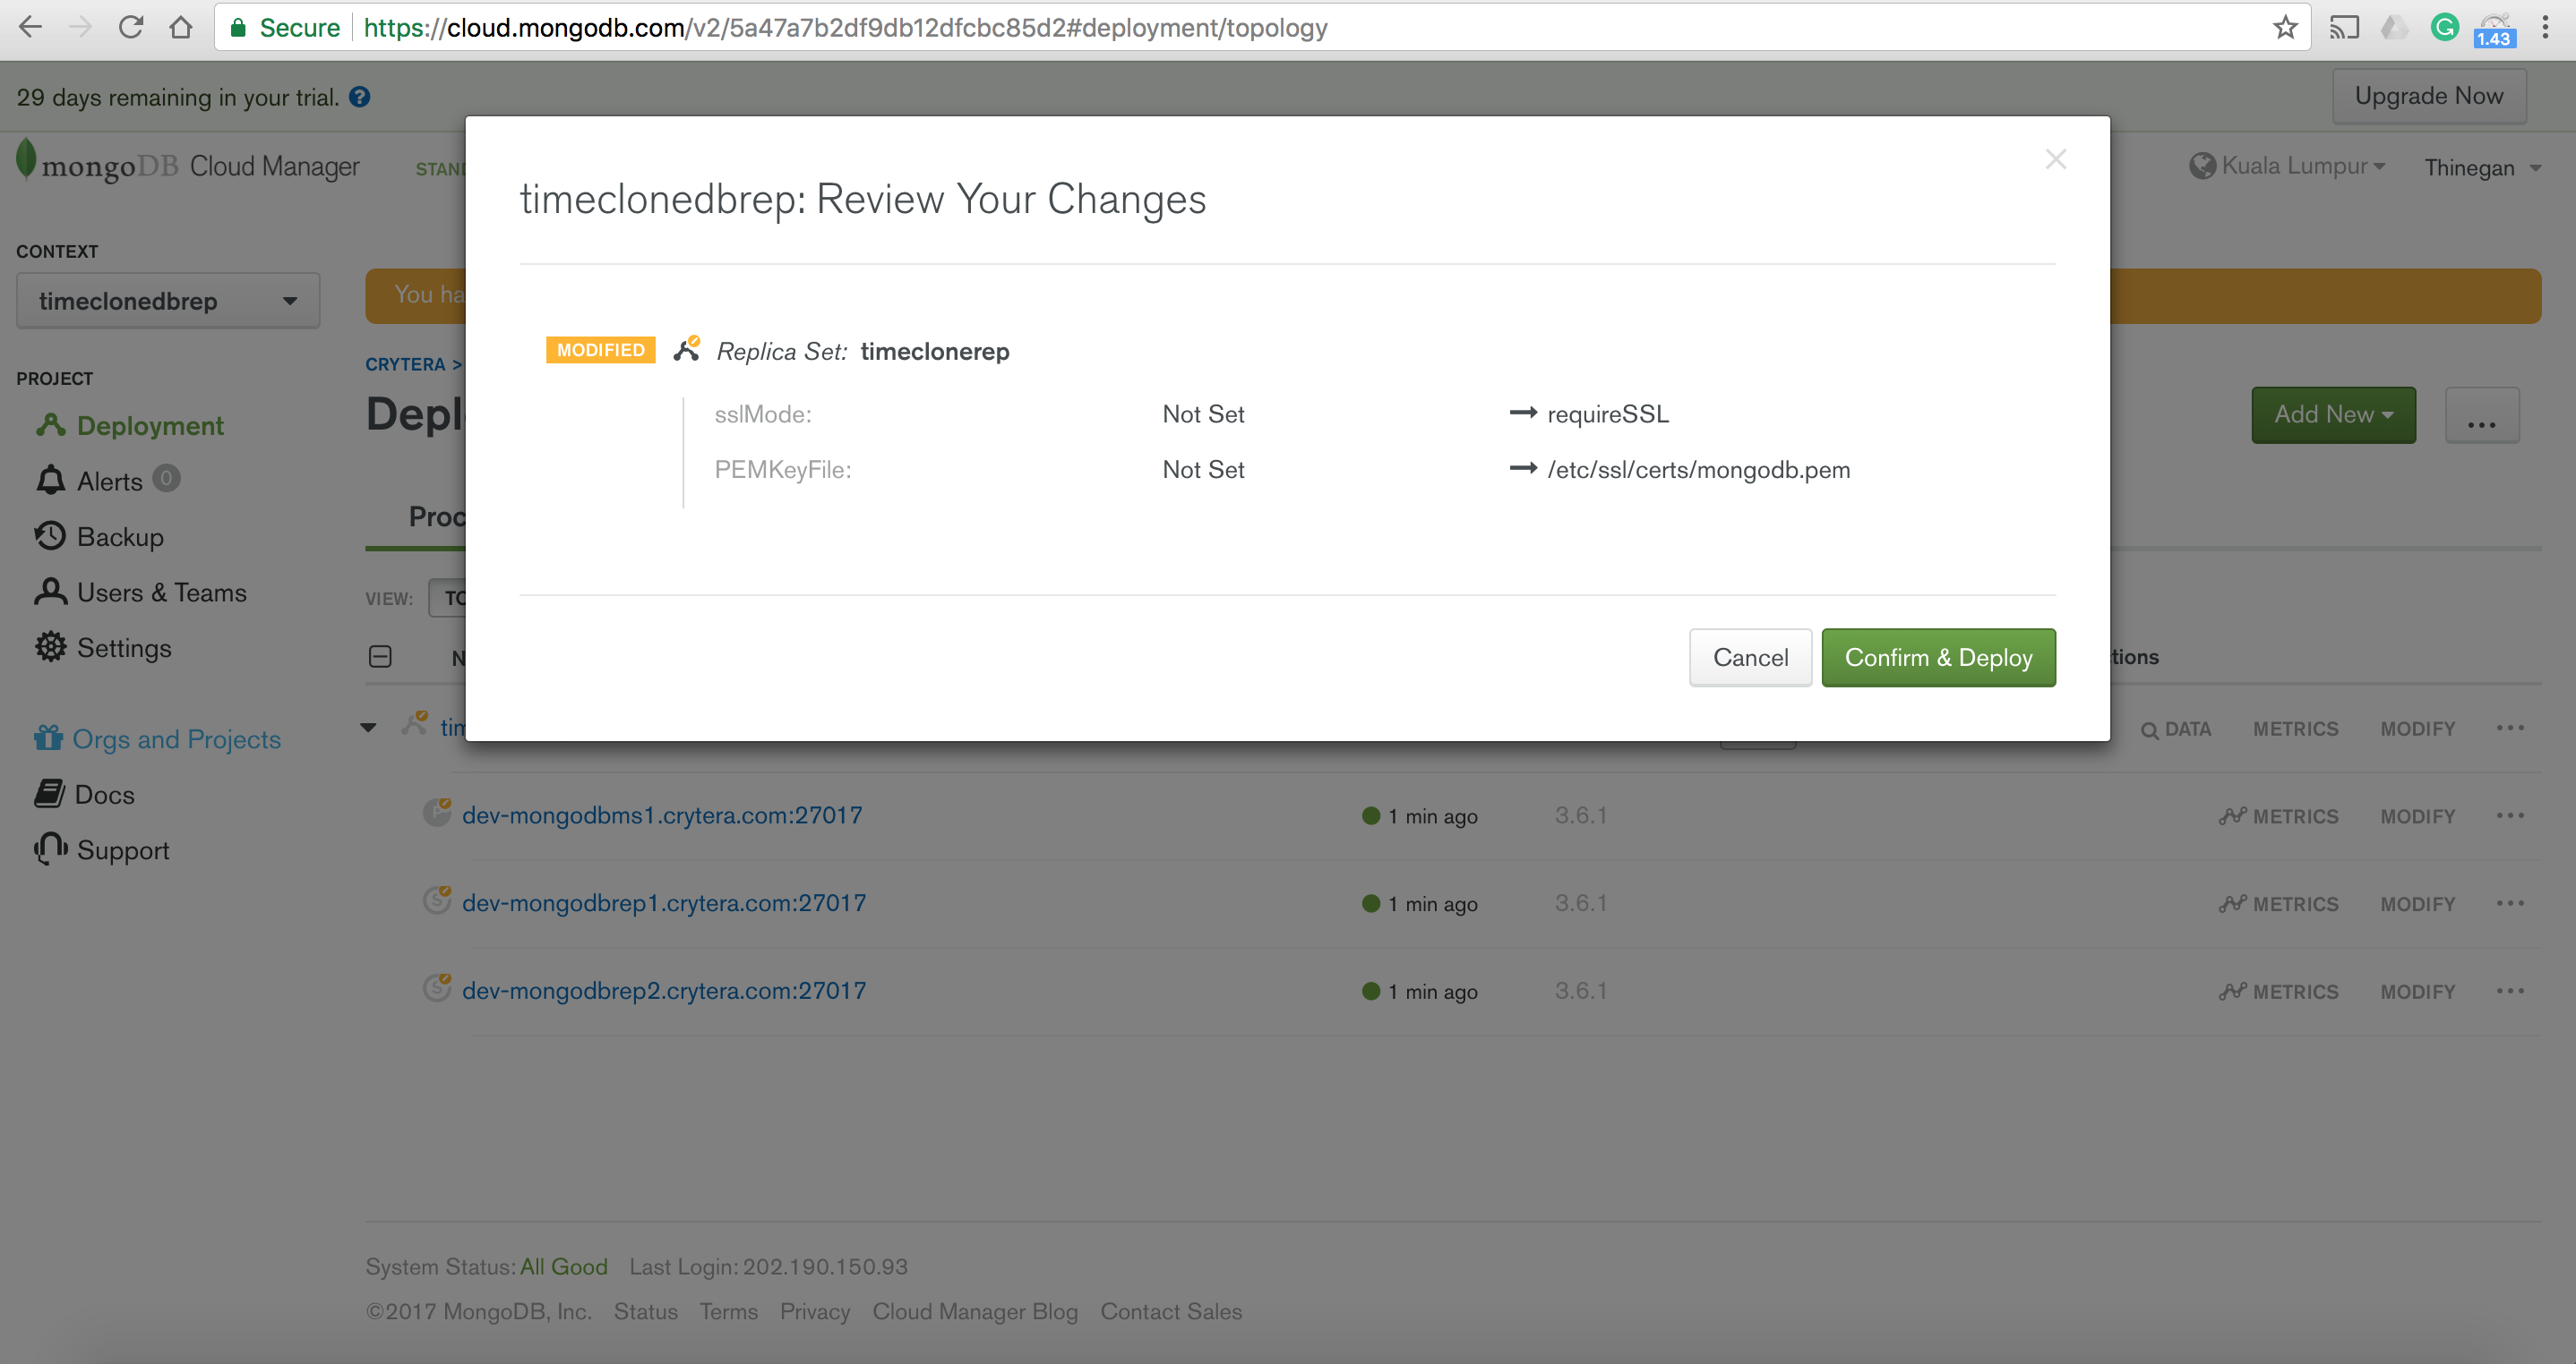This screenshot has width=2576, height=1364.
Task: Click the trial help question mark icon
Action: 360,97
